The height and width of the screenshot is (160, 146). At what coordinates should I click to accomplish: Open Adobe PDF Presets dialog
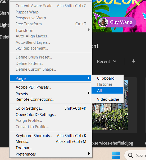(51, 87)
